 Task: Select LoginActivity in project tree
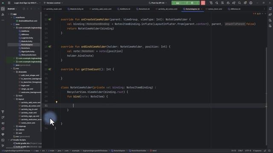tap(27, 38)
